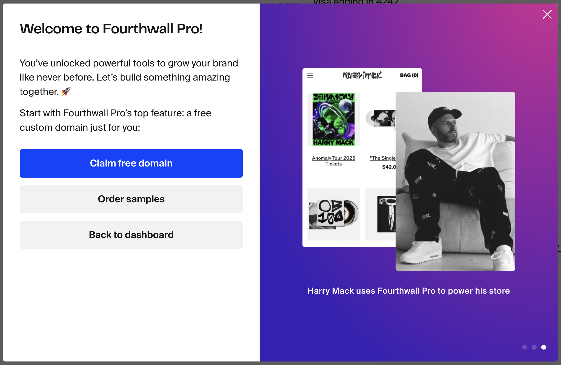Click Claim free domain
Image resolution: width=561 pixels, height=365 pixels.
[131, 163]
